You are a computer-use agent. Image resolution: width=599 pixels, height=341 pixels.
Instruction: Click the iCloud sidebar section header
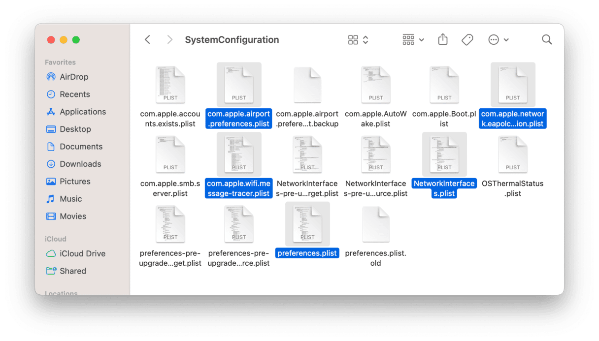55,239
